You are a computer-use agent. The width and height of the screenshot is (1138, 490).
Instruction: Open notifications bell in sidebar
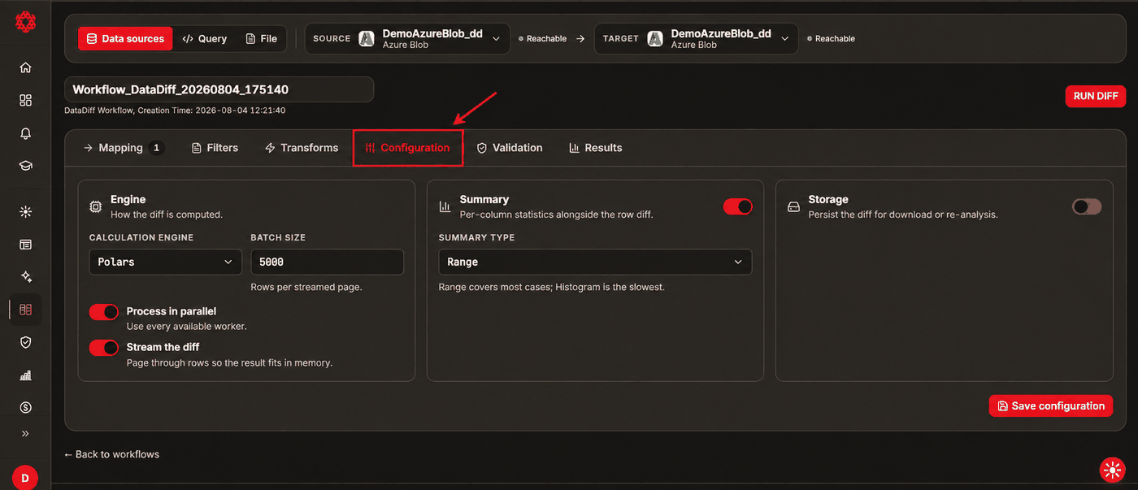(x=25, y=133)
